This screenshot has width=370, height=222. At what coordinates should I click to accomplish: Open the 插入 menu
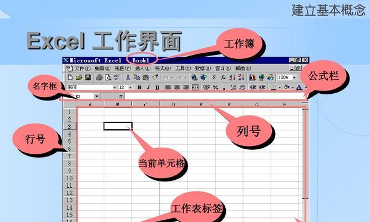(x=143, y=68)
